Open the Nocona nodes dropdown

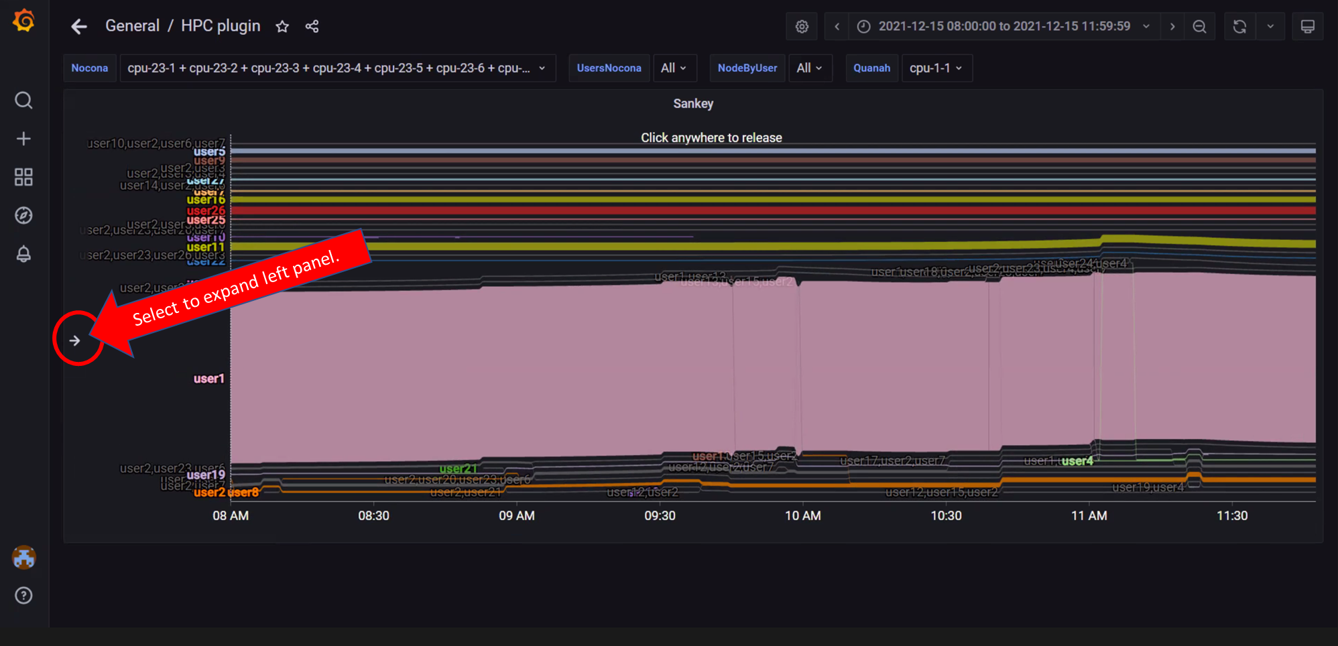(x=338, y=68)
